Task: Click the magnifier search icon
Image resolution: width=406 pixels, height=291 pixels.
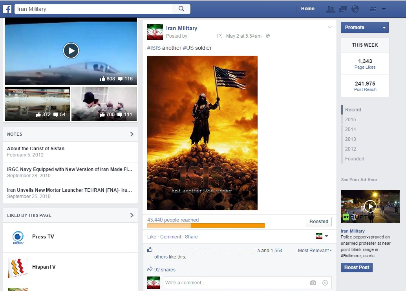Action: pos(181,9)
